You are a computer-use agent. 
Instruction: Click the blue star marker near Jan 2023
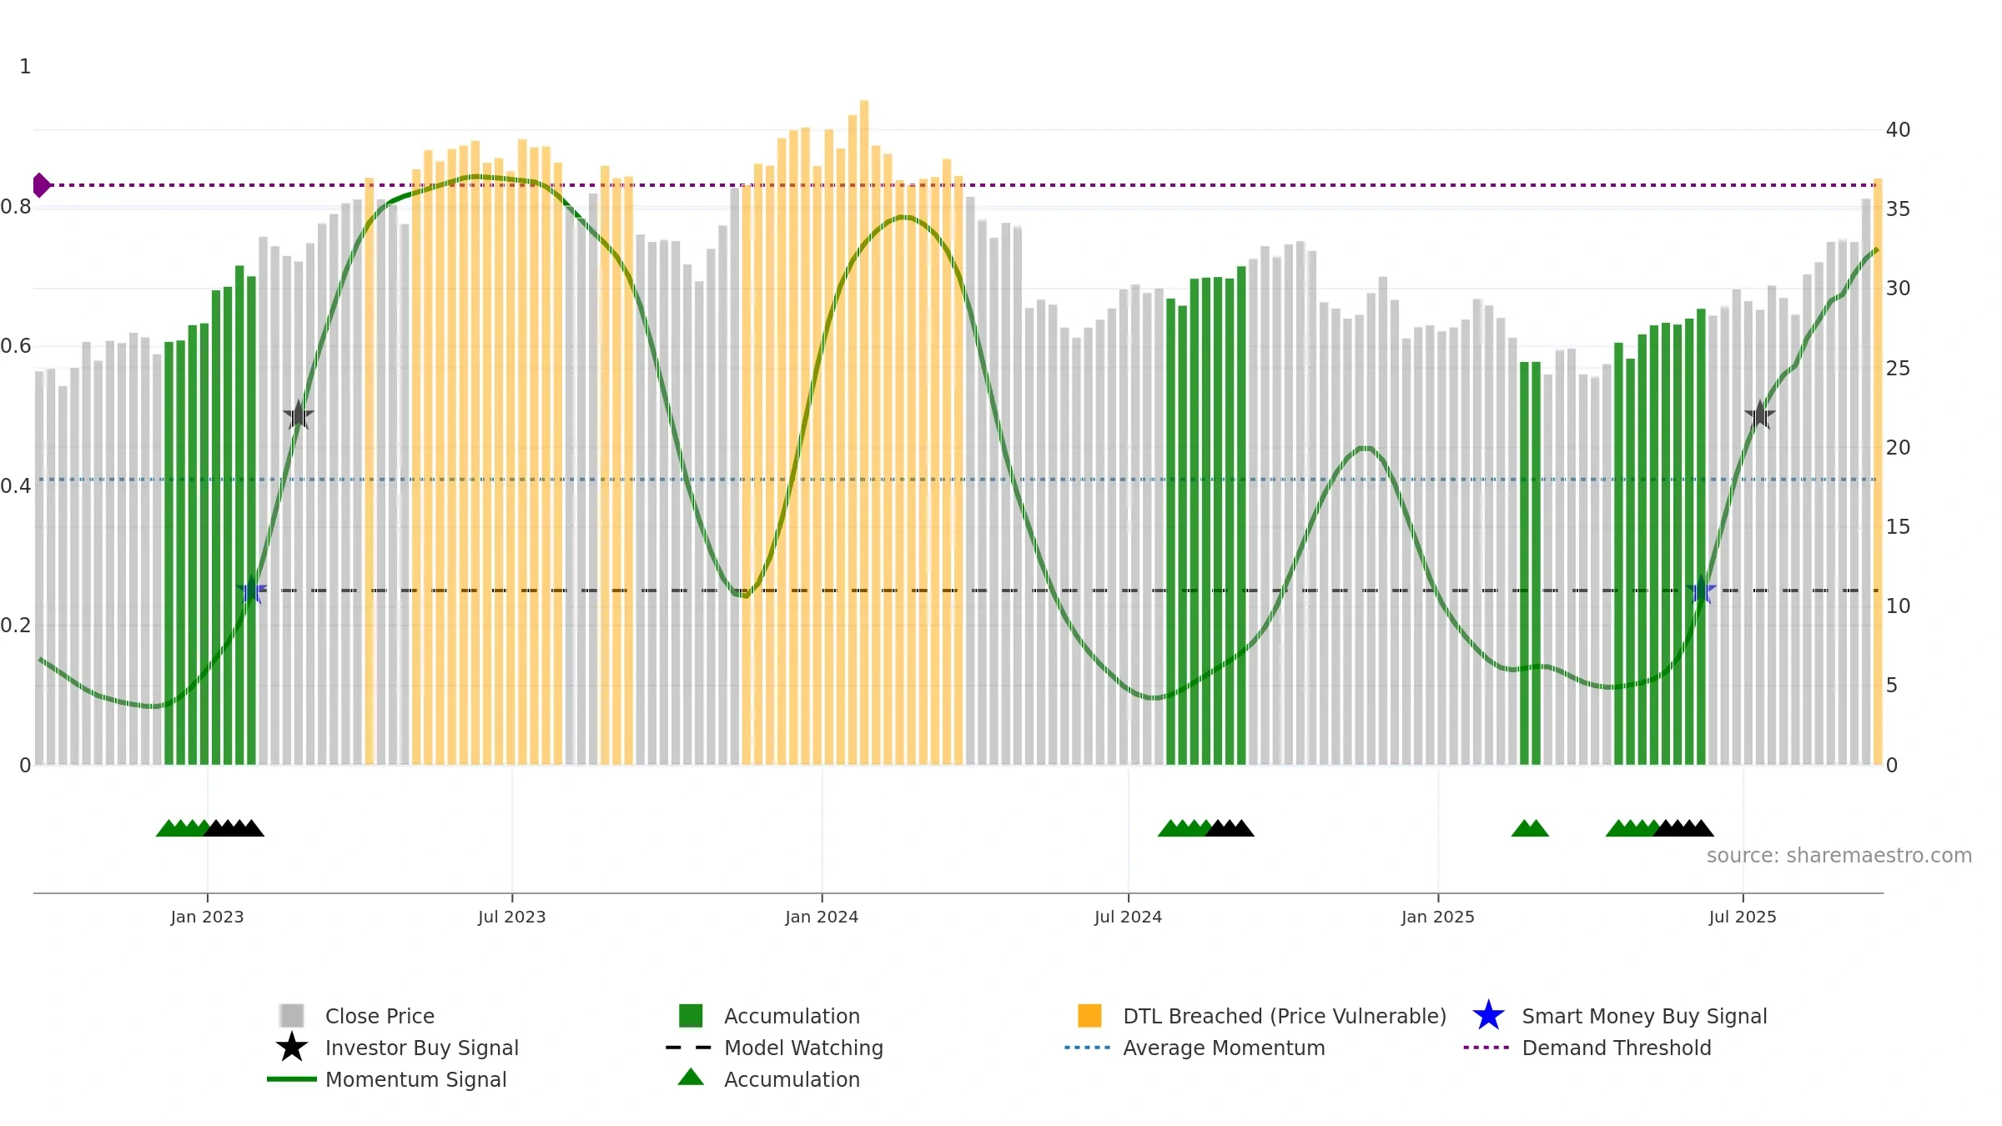251,590
